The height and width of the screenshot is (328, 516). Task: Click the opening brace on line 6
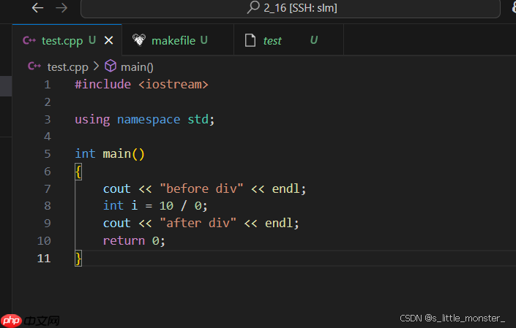pyautogui.click(x=78, y=172)
